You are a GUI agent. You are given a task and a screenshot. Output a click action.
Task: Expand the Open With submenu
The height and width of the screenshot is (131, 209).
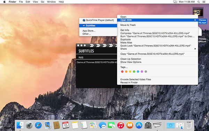157,20
